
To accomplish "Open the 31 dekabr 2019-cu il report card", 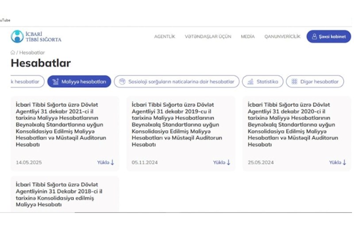I will tap(181, 133).
